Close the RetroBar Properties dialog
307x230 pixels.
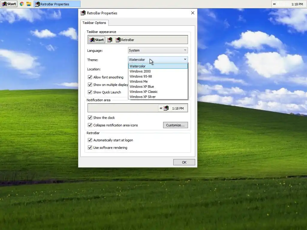[193, 13]
